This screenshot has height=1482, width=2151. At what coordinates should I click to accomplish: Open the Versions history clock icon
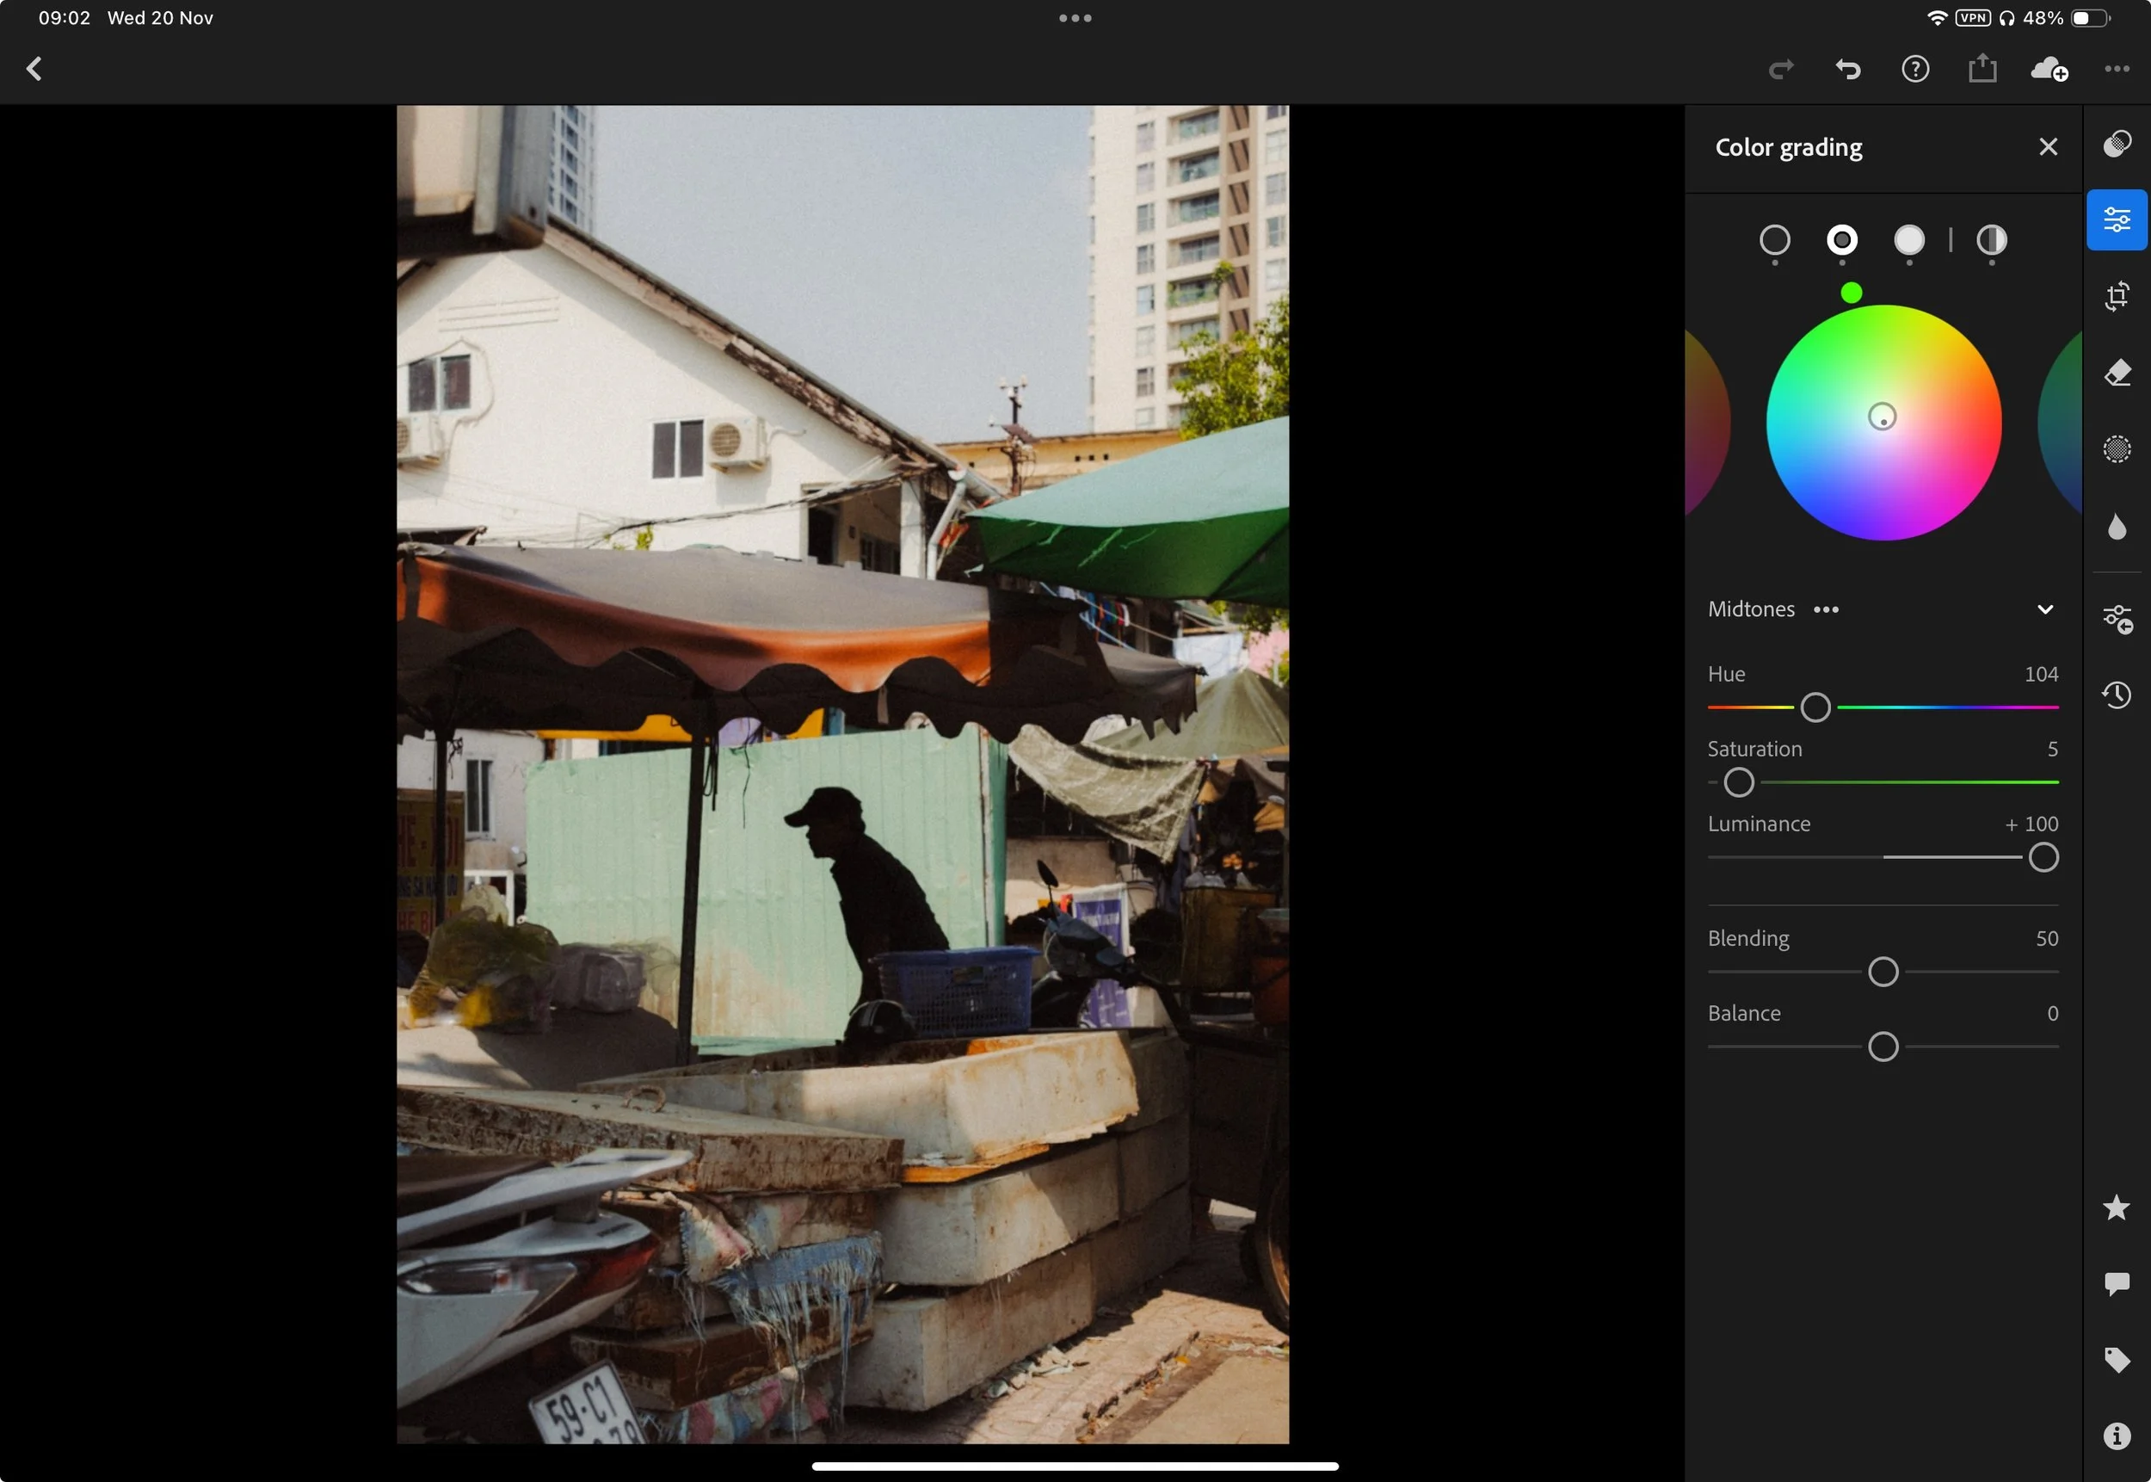(2117, 695)
